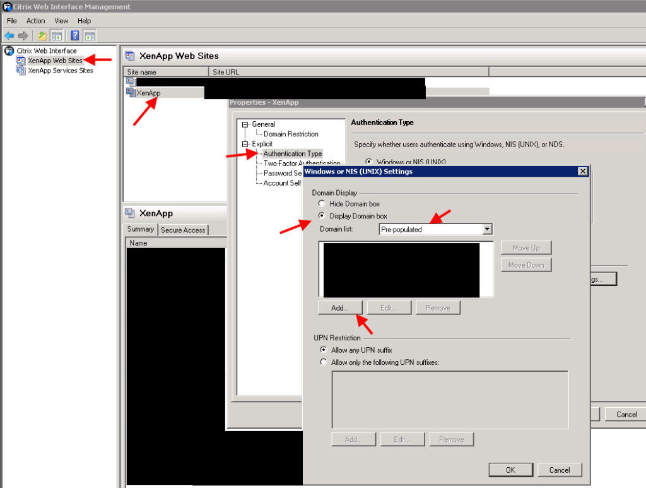Open the Action menu
This screenshot has height=488, width=646.
click(35, 21)
